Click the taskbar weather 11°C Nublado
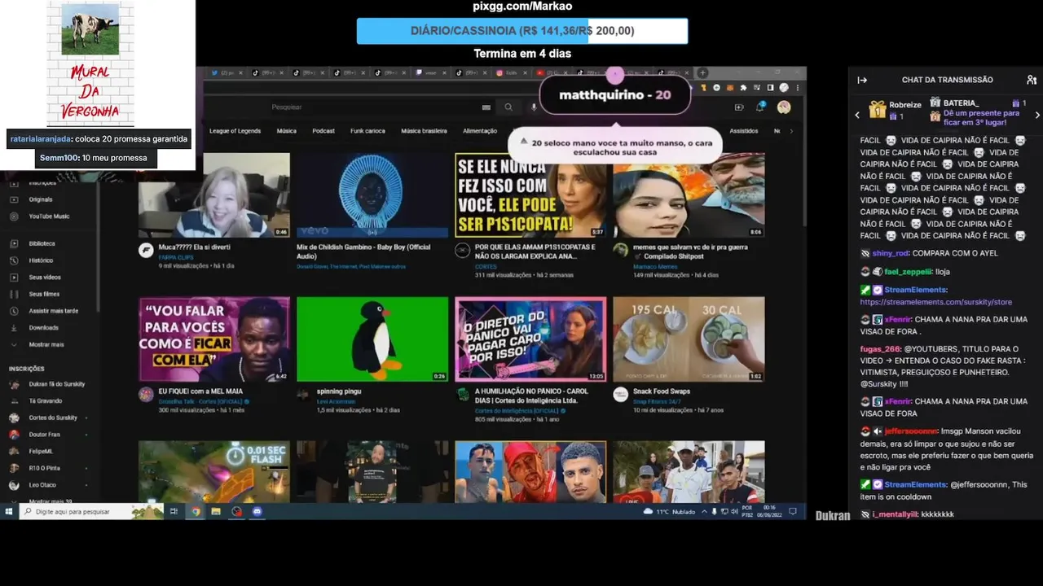The image size is (1043, 586). (668, 511)
